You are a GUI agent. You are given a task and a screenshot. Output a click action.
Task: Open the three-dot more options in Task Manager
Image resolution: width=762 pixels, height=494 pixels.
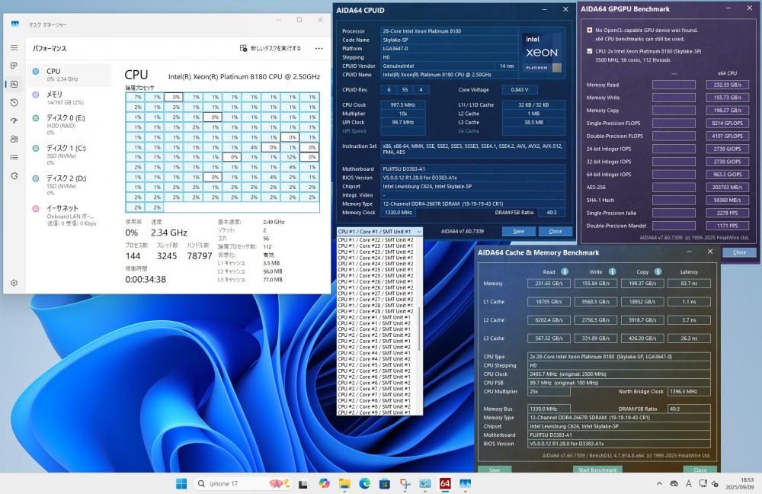[x=319, y=48]
